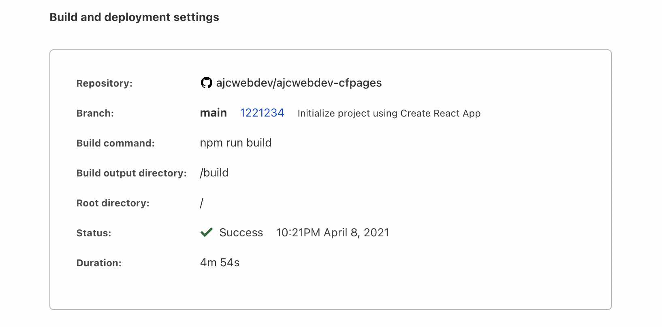Click the green success checkmark icon
Viewport: 662px width, 327px height.
207,232
